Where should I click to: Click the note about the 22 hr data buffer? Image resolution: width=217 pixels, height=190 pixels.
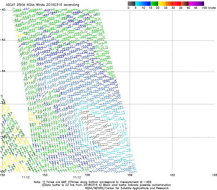click(106, 185)
